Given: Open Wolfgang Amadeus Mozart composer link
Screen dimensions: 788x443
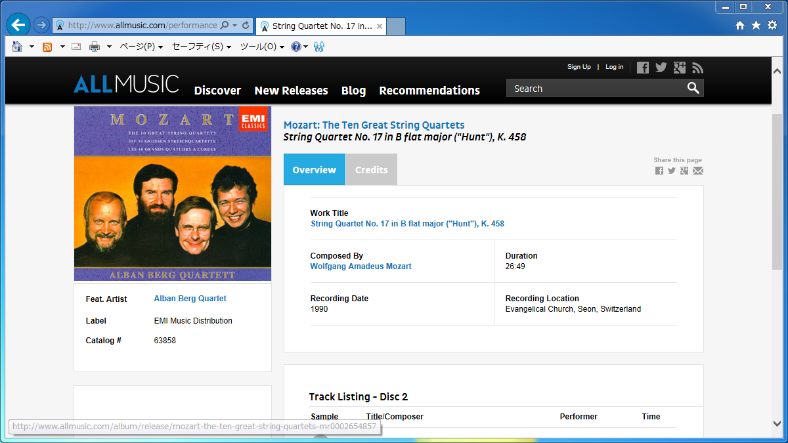Looking at the screenshot, I should click(361, 266).
